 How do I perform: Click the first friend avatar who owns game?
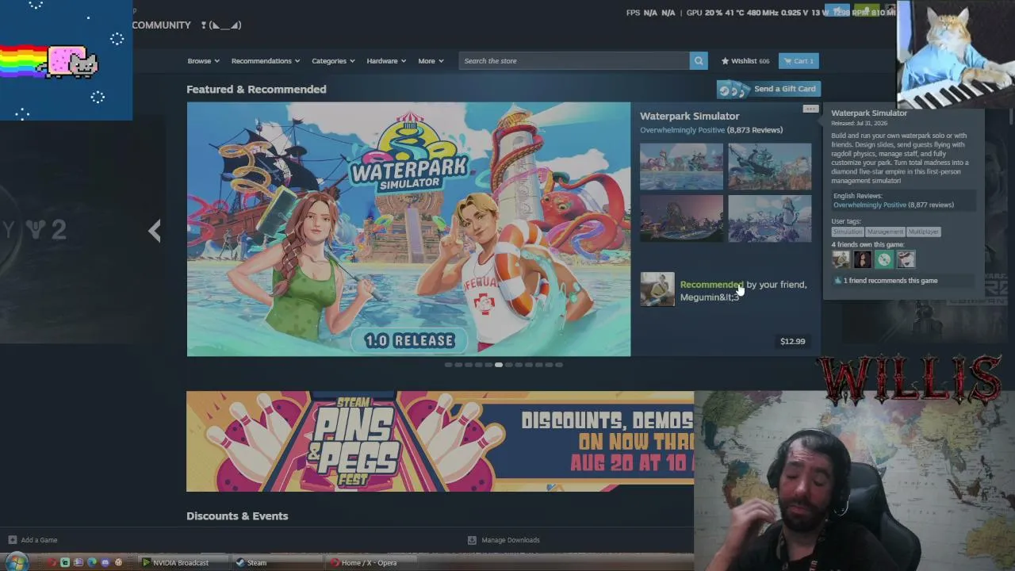click(841, 259)
